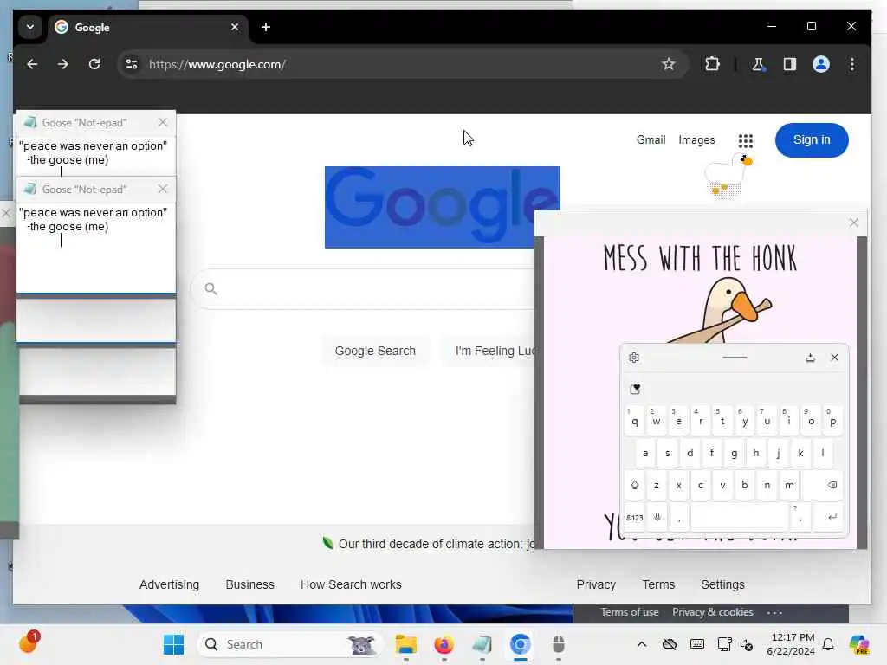Close the top Goose Not-epad window

pos(163,122)
